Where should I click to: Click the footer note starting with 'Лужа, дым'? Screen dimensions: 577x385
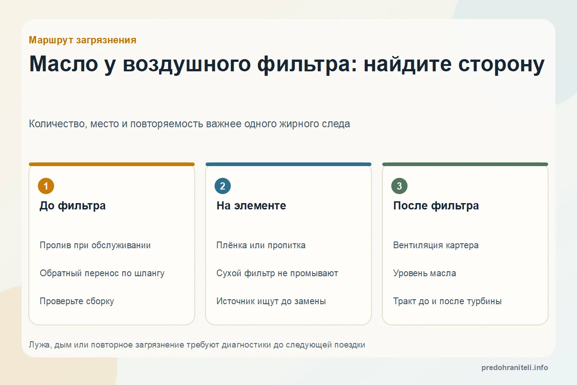tap(197, 345)
